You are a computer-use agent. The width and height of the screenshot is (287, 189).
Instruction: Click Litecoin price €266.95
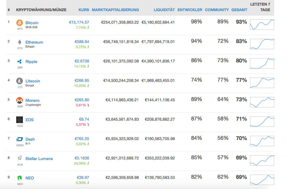tap(82, 81)
